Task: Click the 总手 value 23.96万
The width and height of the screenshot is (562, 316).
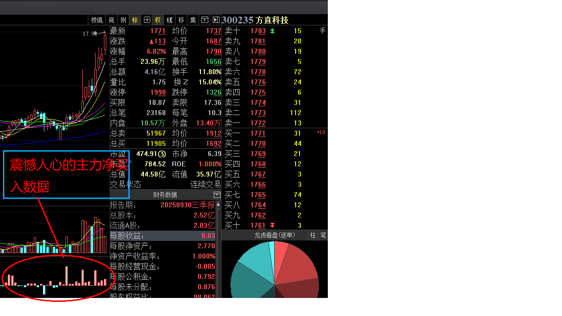Action: (x=153, y=61)
